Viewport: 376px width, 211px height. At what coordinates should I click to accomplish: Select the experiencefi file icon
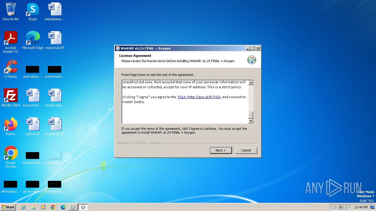point(33,158)
